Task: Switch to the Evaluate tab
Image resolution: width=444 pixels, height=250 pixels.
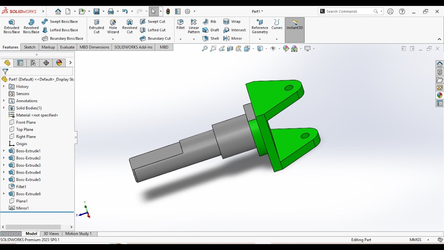Action: (67, 47)
